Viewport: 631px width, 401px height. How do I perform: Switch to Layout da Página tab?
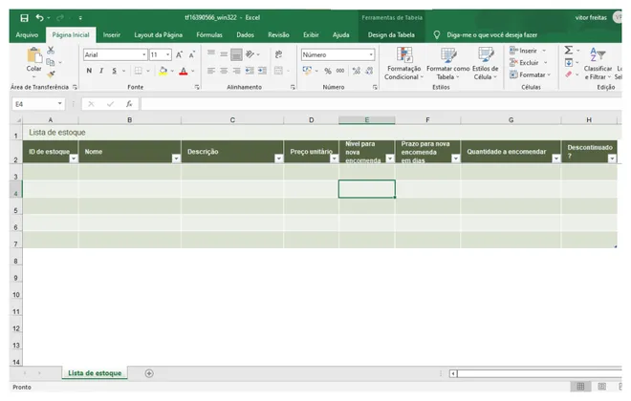pyautogui.click(x=158, y=35)
